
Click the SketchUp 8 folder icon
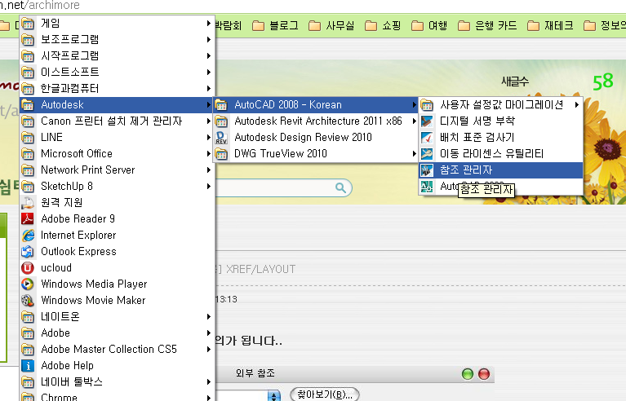tap(28, 187)
